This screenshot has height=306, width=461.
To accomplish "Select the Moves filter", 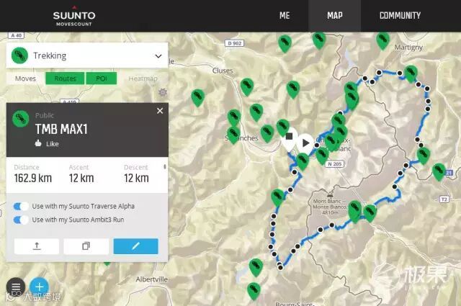I will 26,78.
